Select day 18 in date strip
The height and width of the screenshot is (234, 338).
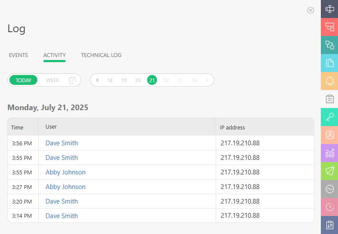tap(110, 81)
